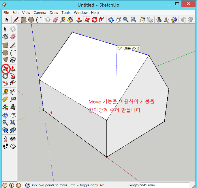The height and width of the screenshot is (188, 197).
Task: Activate Move tool in left tool palette
Action: point(5,69)
